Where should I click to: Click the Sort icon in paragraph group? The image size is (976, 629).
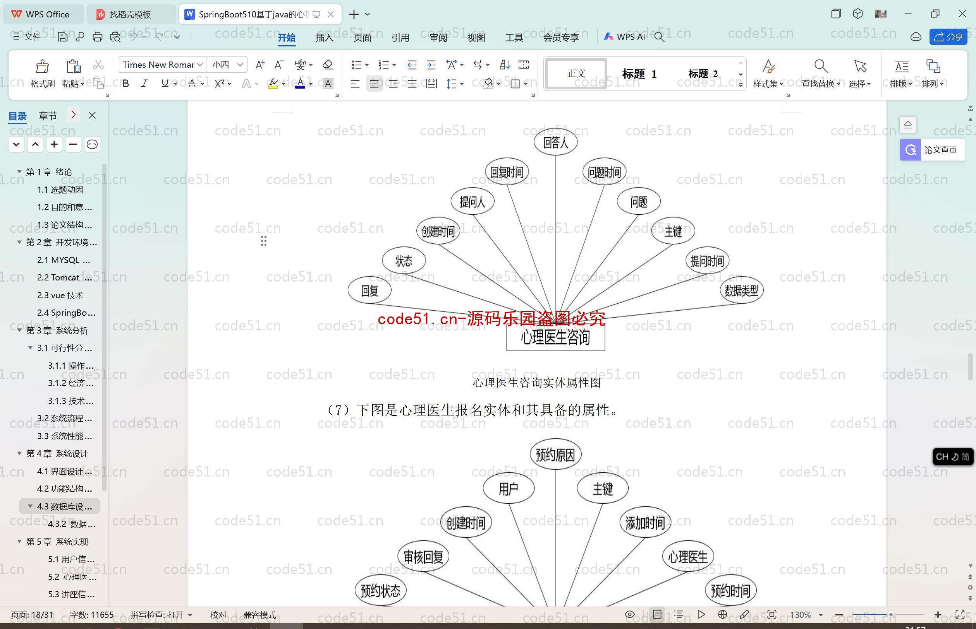505,65
